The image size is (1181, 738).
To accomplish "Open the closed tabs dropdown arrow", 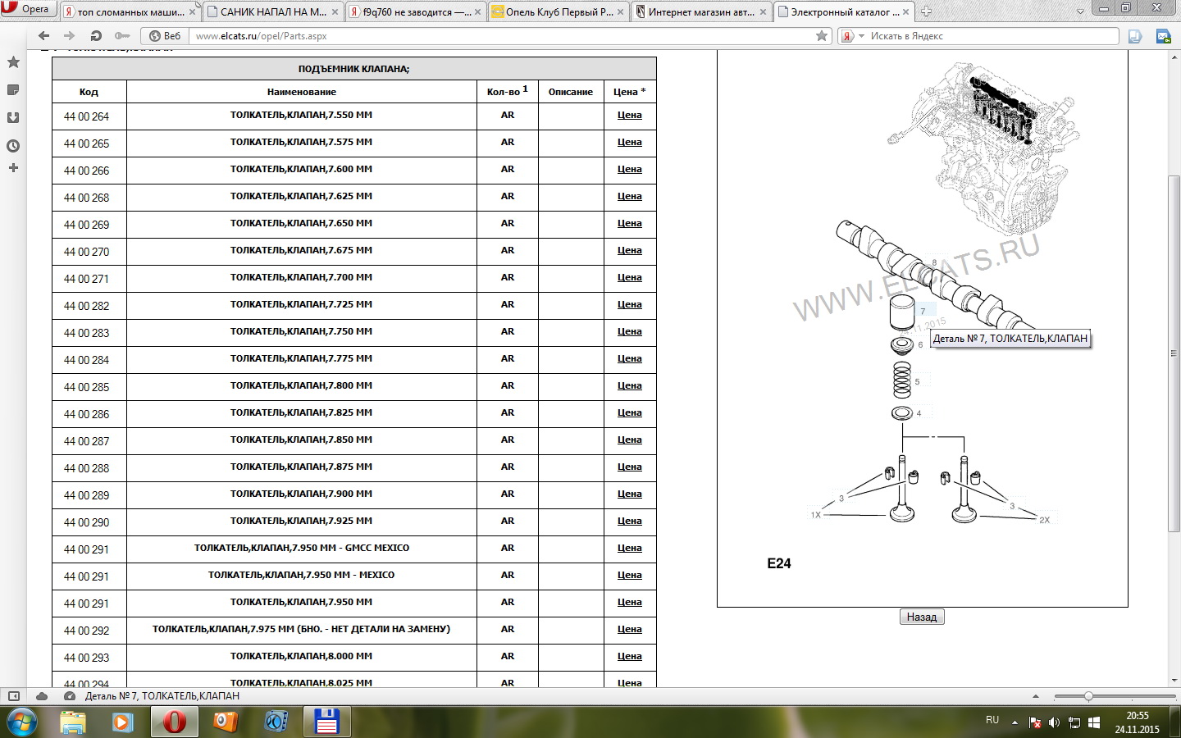I will (x=1079, y=11).
